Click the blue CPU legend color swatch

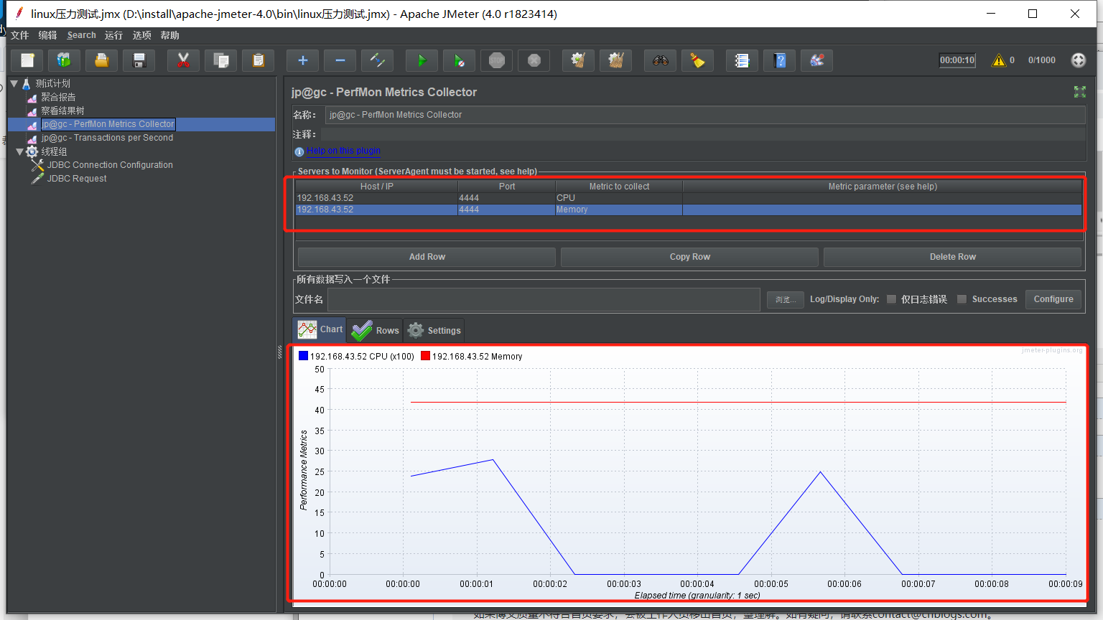(x=303, y=356)
